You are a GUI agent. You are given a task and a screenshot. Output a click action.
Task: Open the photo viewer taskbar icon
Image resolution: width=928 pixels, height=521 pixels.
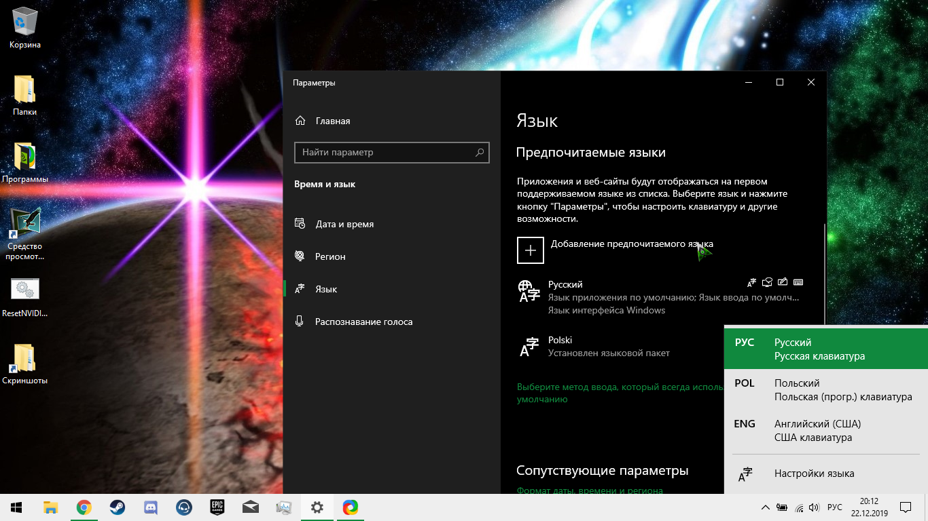point(283,507)
